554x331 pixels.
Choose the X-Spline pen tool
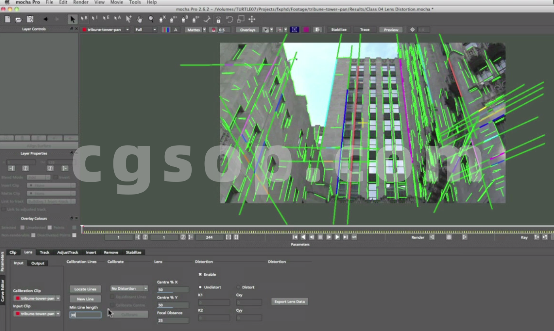tap(162, 19)
